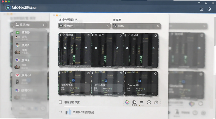This screenshot has height=119, width=216.
Task: Open gear settings on first top-row card
Action: [89, 35]
